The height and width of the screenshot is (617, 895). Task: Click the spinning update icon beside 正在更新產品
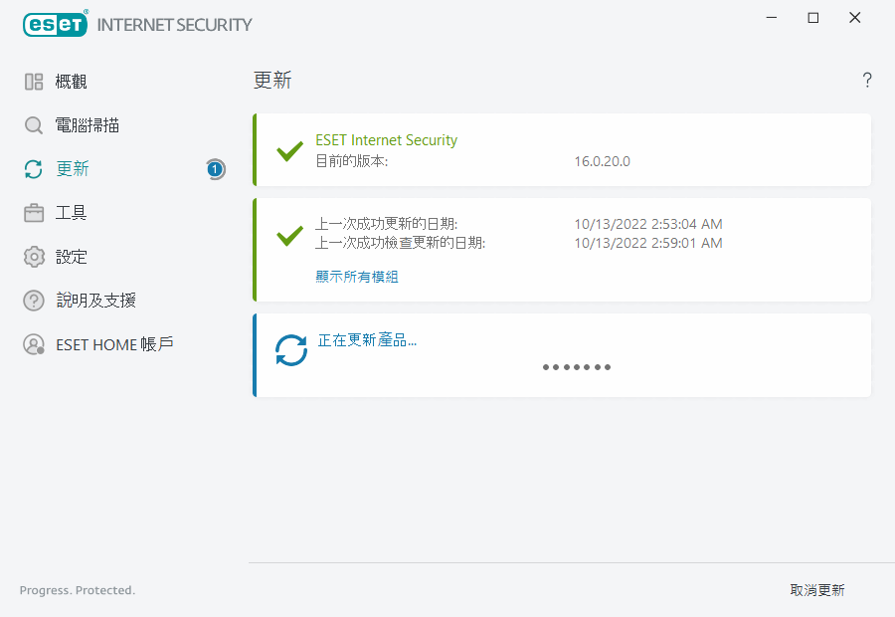291,350
